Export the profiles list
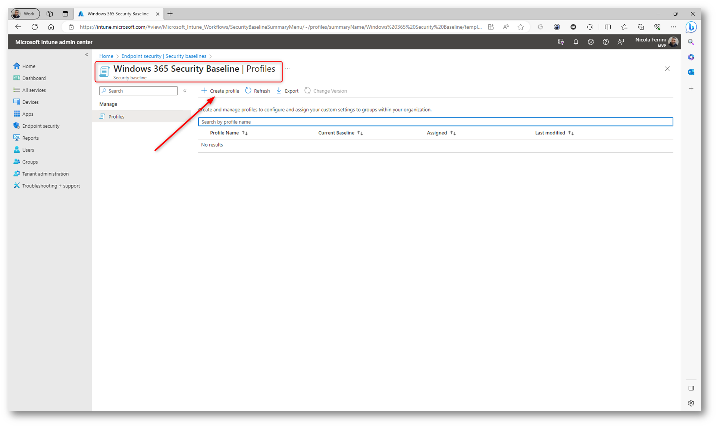717x427 pixels. coord(287,91)
